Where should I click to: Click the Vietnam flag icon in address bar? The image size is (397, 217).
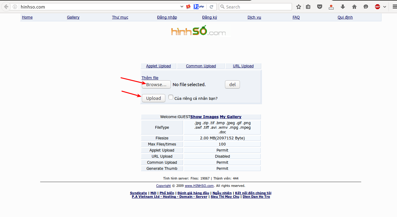(x=188, y=7)
